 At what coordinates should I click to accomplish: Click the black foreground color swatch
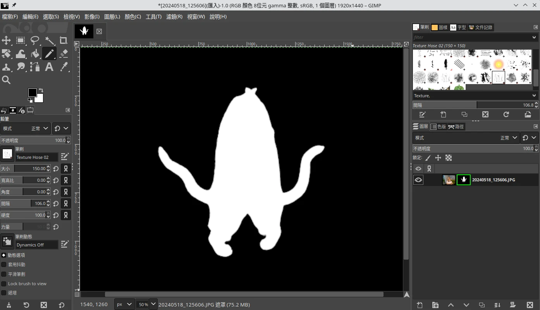(33, 93)
